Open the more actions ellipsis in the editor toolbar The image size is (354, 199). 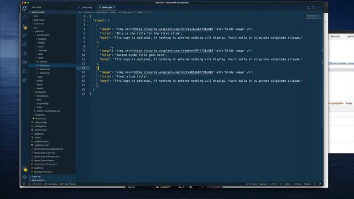(319, 7)
